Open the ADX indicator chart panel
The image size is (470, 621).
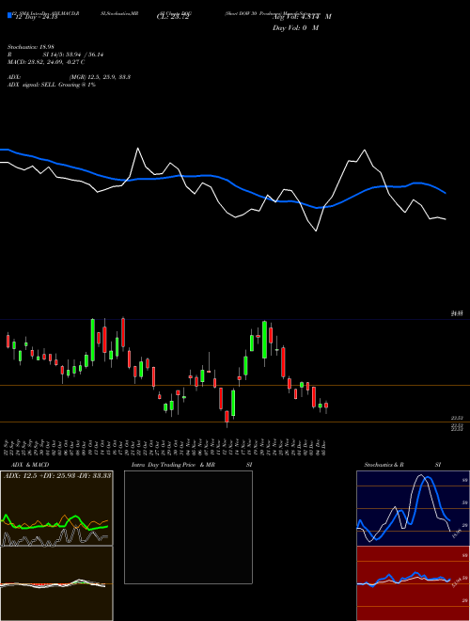point(56,508)
